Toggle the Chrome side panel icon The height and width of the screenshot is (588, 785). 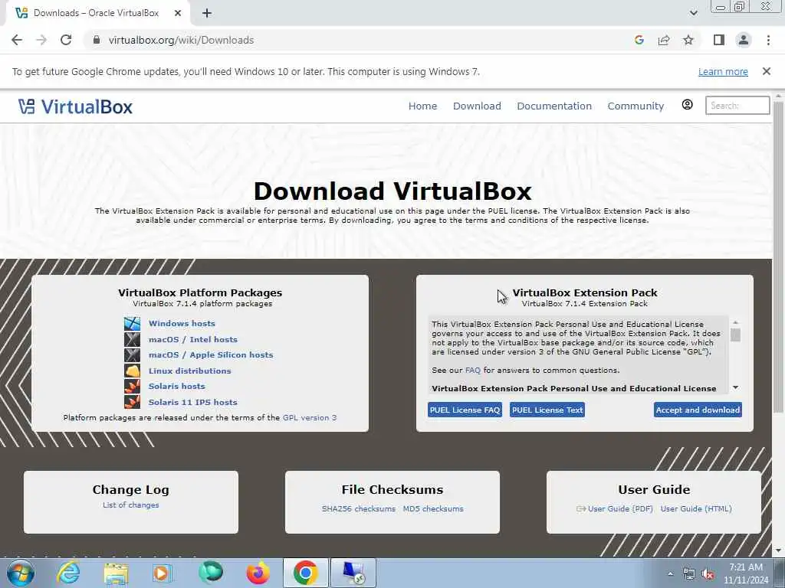pyautogui.click(x=719, y=40)
